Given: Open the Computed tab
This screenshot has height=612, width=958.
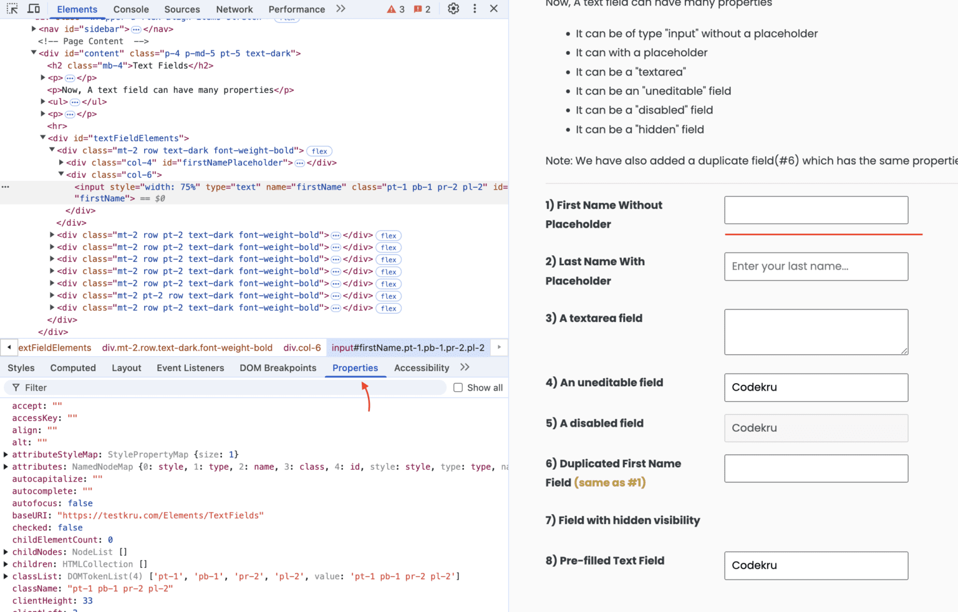Looking at the screenshot, I should (72, 367).
